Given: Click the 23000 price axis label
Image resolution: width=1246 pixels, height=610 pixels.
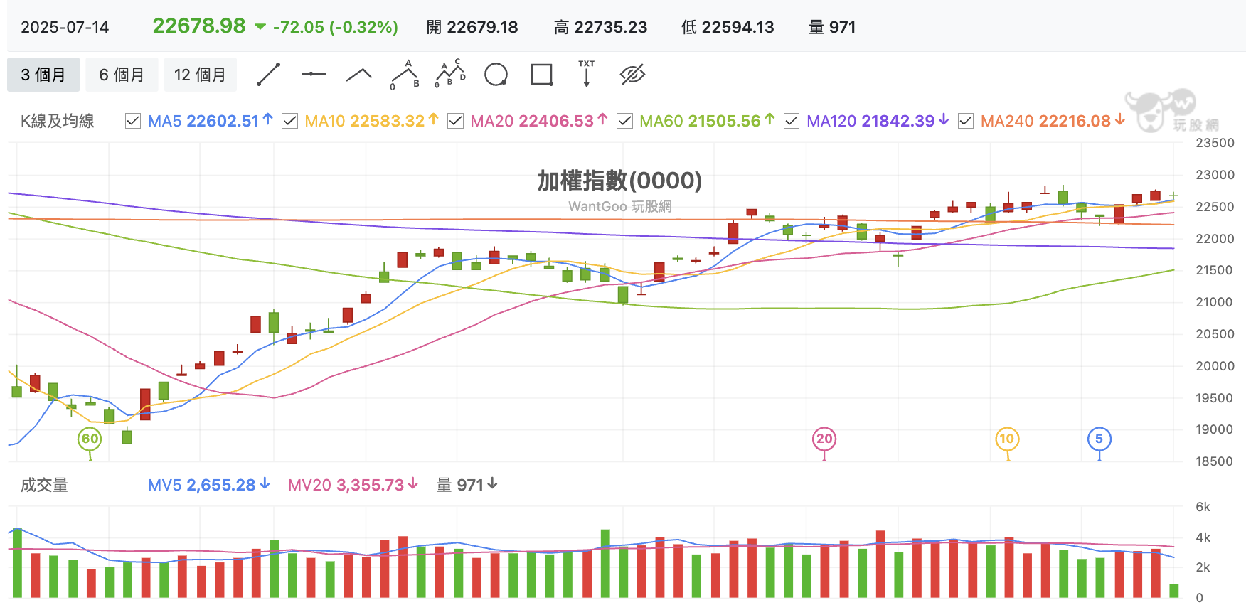Looking at the screenshot, I should [x=1215, y=175].
